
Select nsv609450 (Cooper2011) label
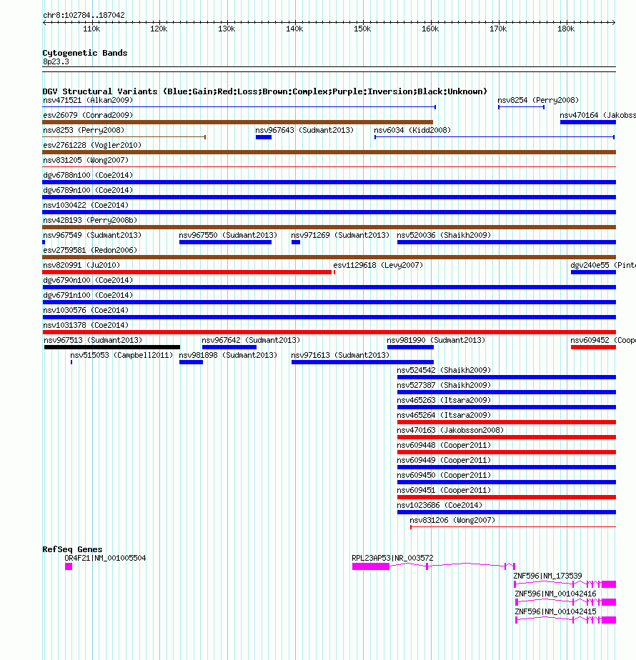(x=444, y=475)
